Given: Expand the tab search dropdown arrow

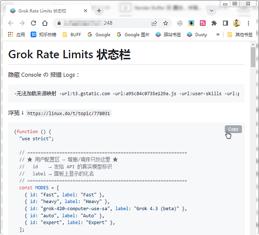Looking at the screenshot, I should pyautogui.click(x=212, y=11).
